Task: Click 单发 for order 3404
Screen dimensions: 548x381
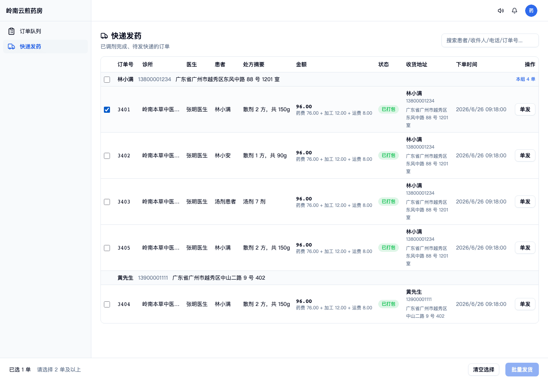Action: [x=525, y=304]
